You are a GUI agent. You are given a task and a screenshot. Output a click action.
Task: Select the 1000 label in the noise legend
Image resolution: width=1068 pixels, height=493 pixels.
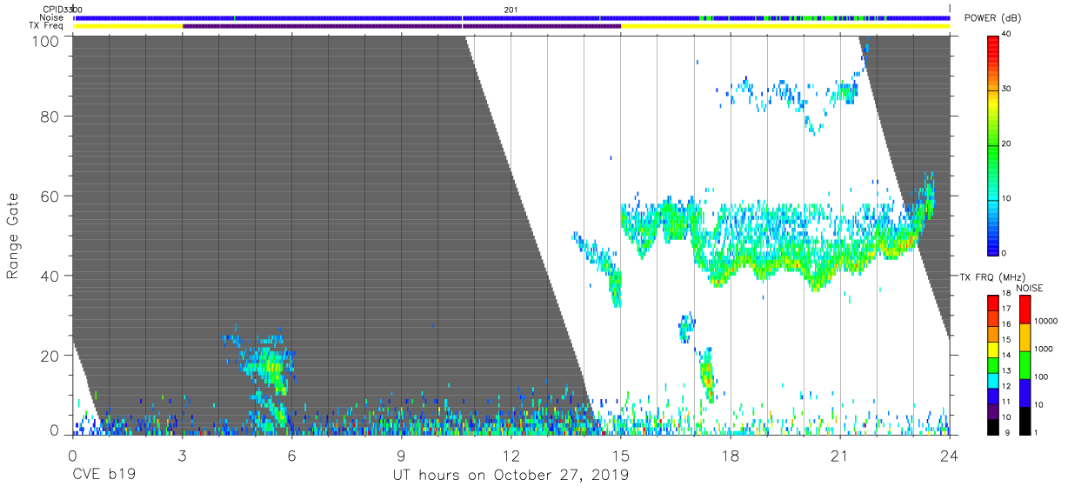coord(1044,349)
